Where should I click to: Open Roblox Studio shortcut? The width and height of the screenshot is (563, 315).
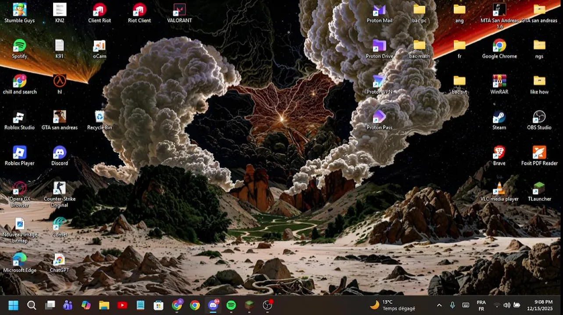(20, 120)
